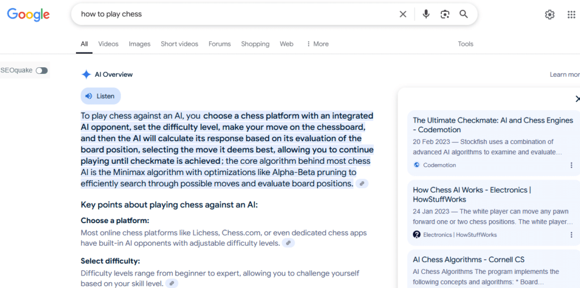Click the magnifying glass search button
This screenshot has height=288, width=580.
click(463, 14)
